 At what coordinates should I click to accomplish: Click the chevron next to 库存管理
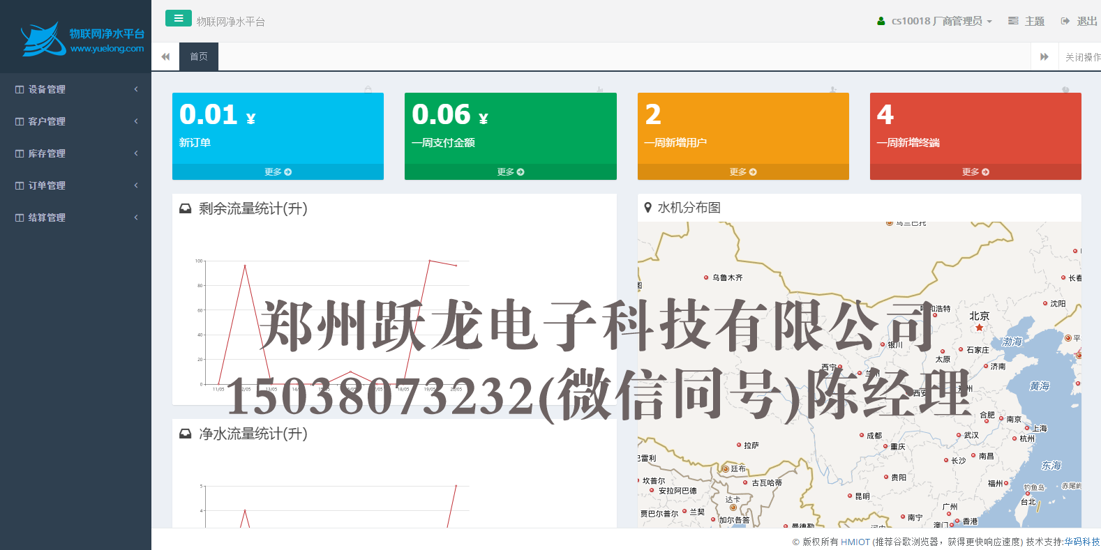pos(136,153)
